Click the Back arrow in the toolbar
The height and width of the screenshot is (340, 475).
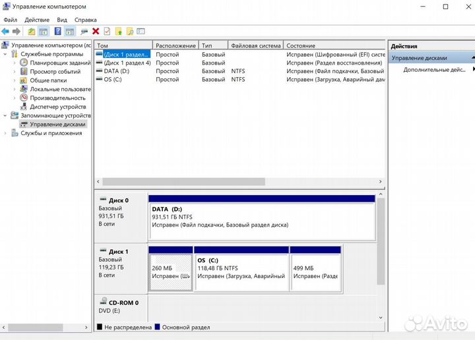[5, 31]
